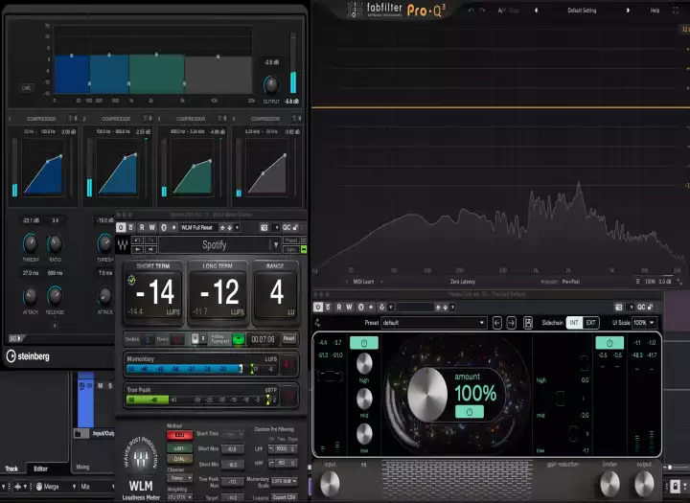The height and width of the screenshot is (503, 690).
Task: Click the Read automation R button in WLM
Action: pos(141,227)
